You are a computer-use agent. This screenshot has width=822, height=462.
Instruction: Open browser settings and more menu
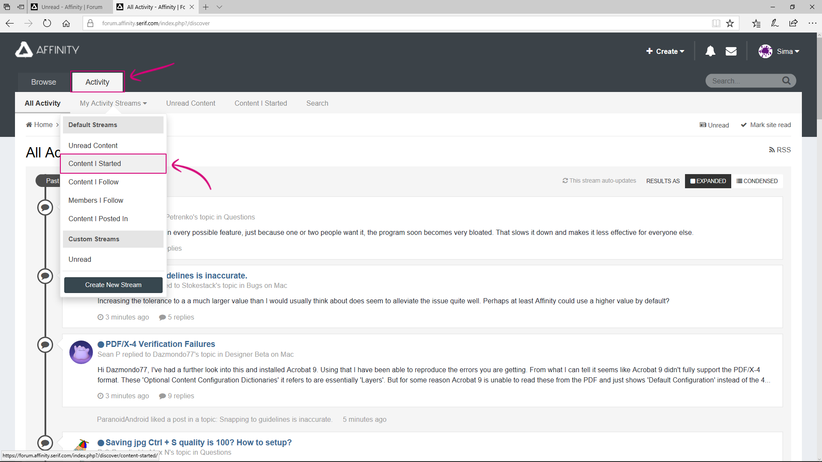tap(812, 23)
